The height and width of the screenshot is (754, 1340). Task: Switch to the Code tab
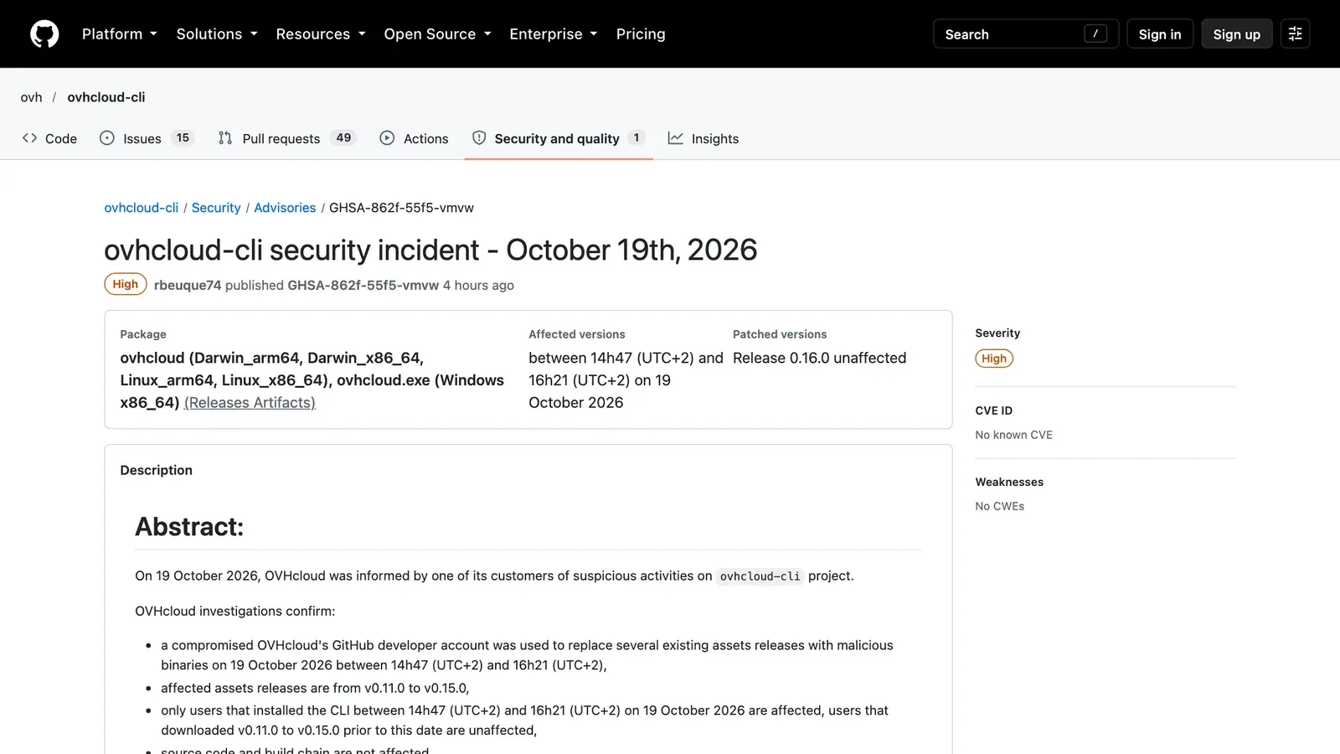pos(50,138)
